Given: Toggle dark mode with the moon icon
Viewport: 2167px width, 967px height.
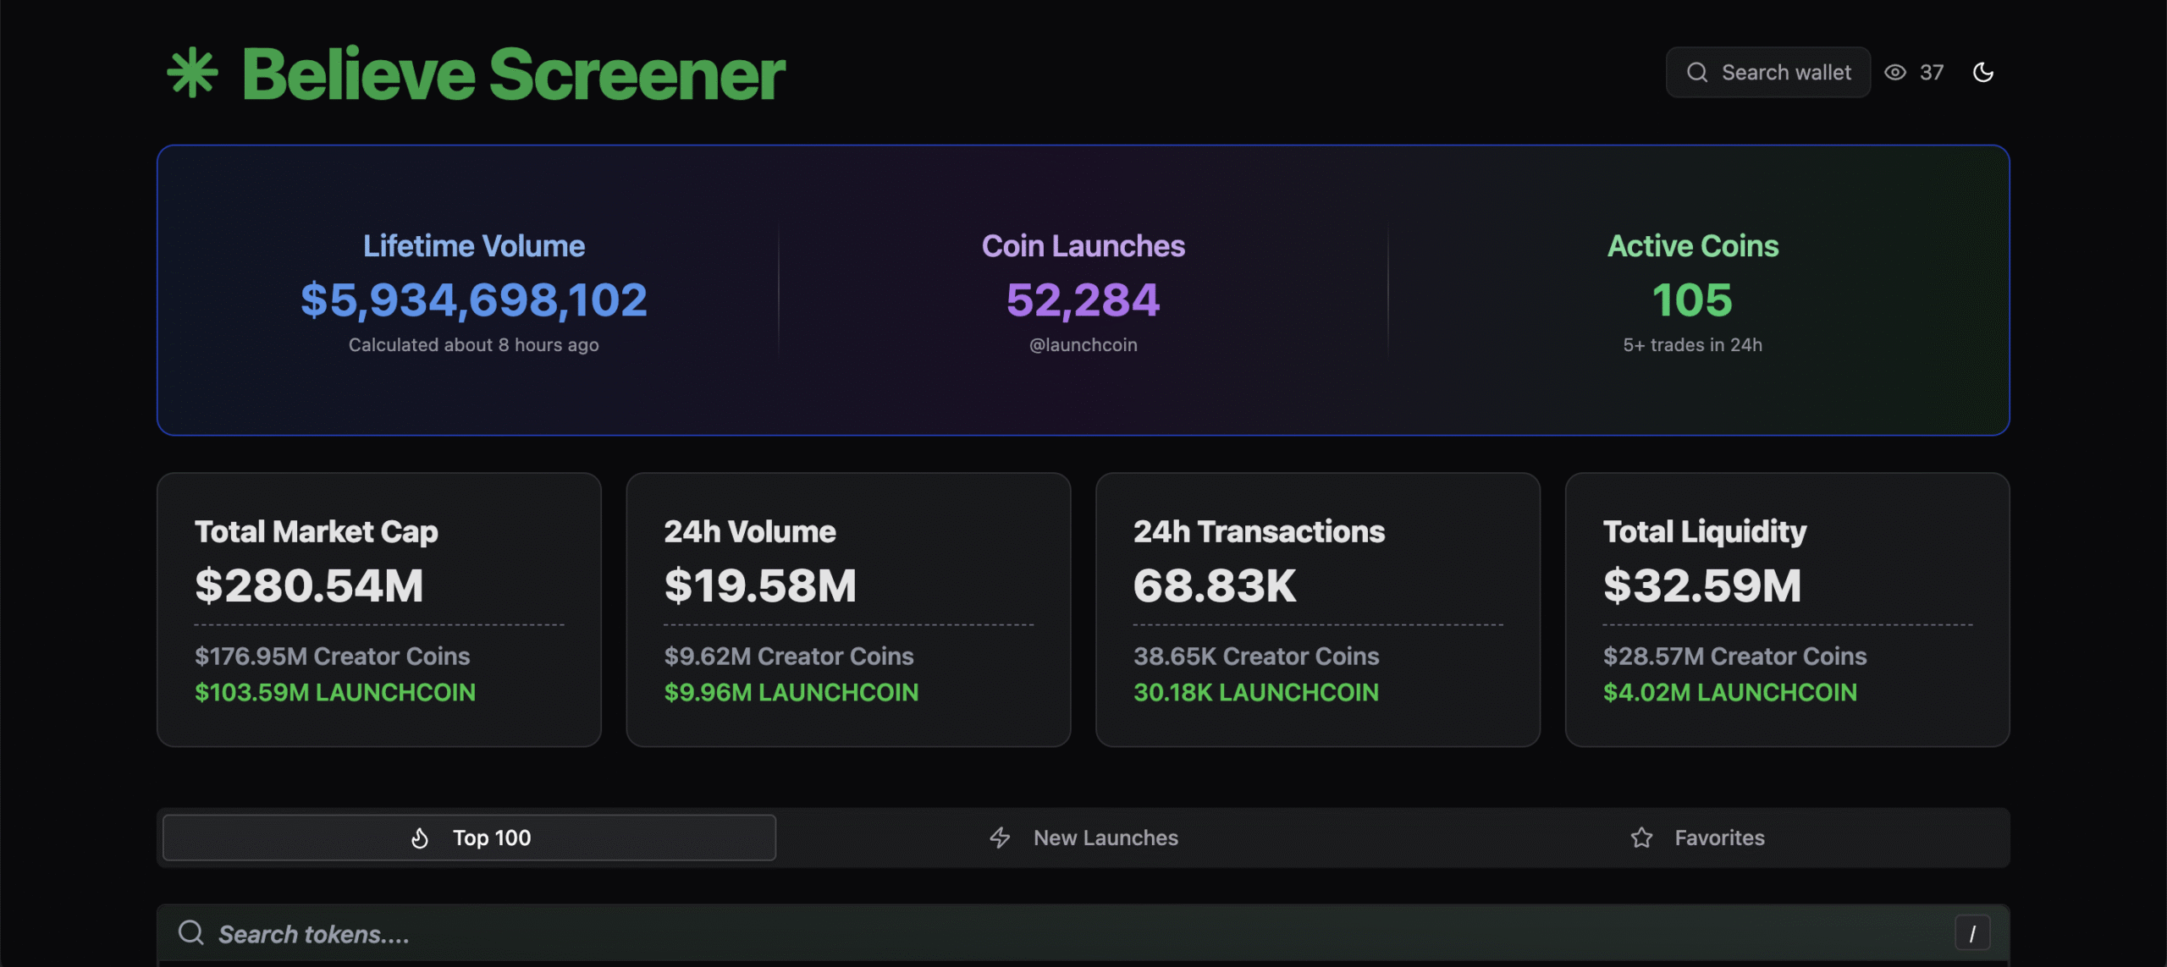Looking at the screenshot, I should click(1982, 73).
